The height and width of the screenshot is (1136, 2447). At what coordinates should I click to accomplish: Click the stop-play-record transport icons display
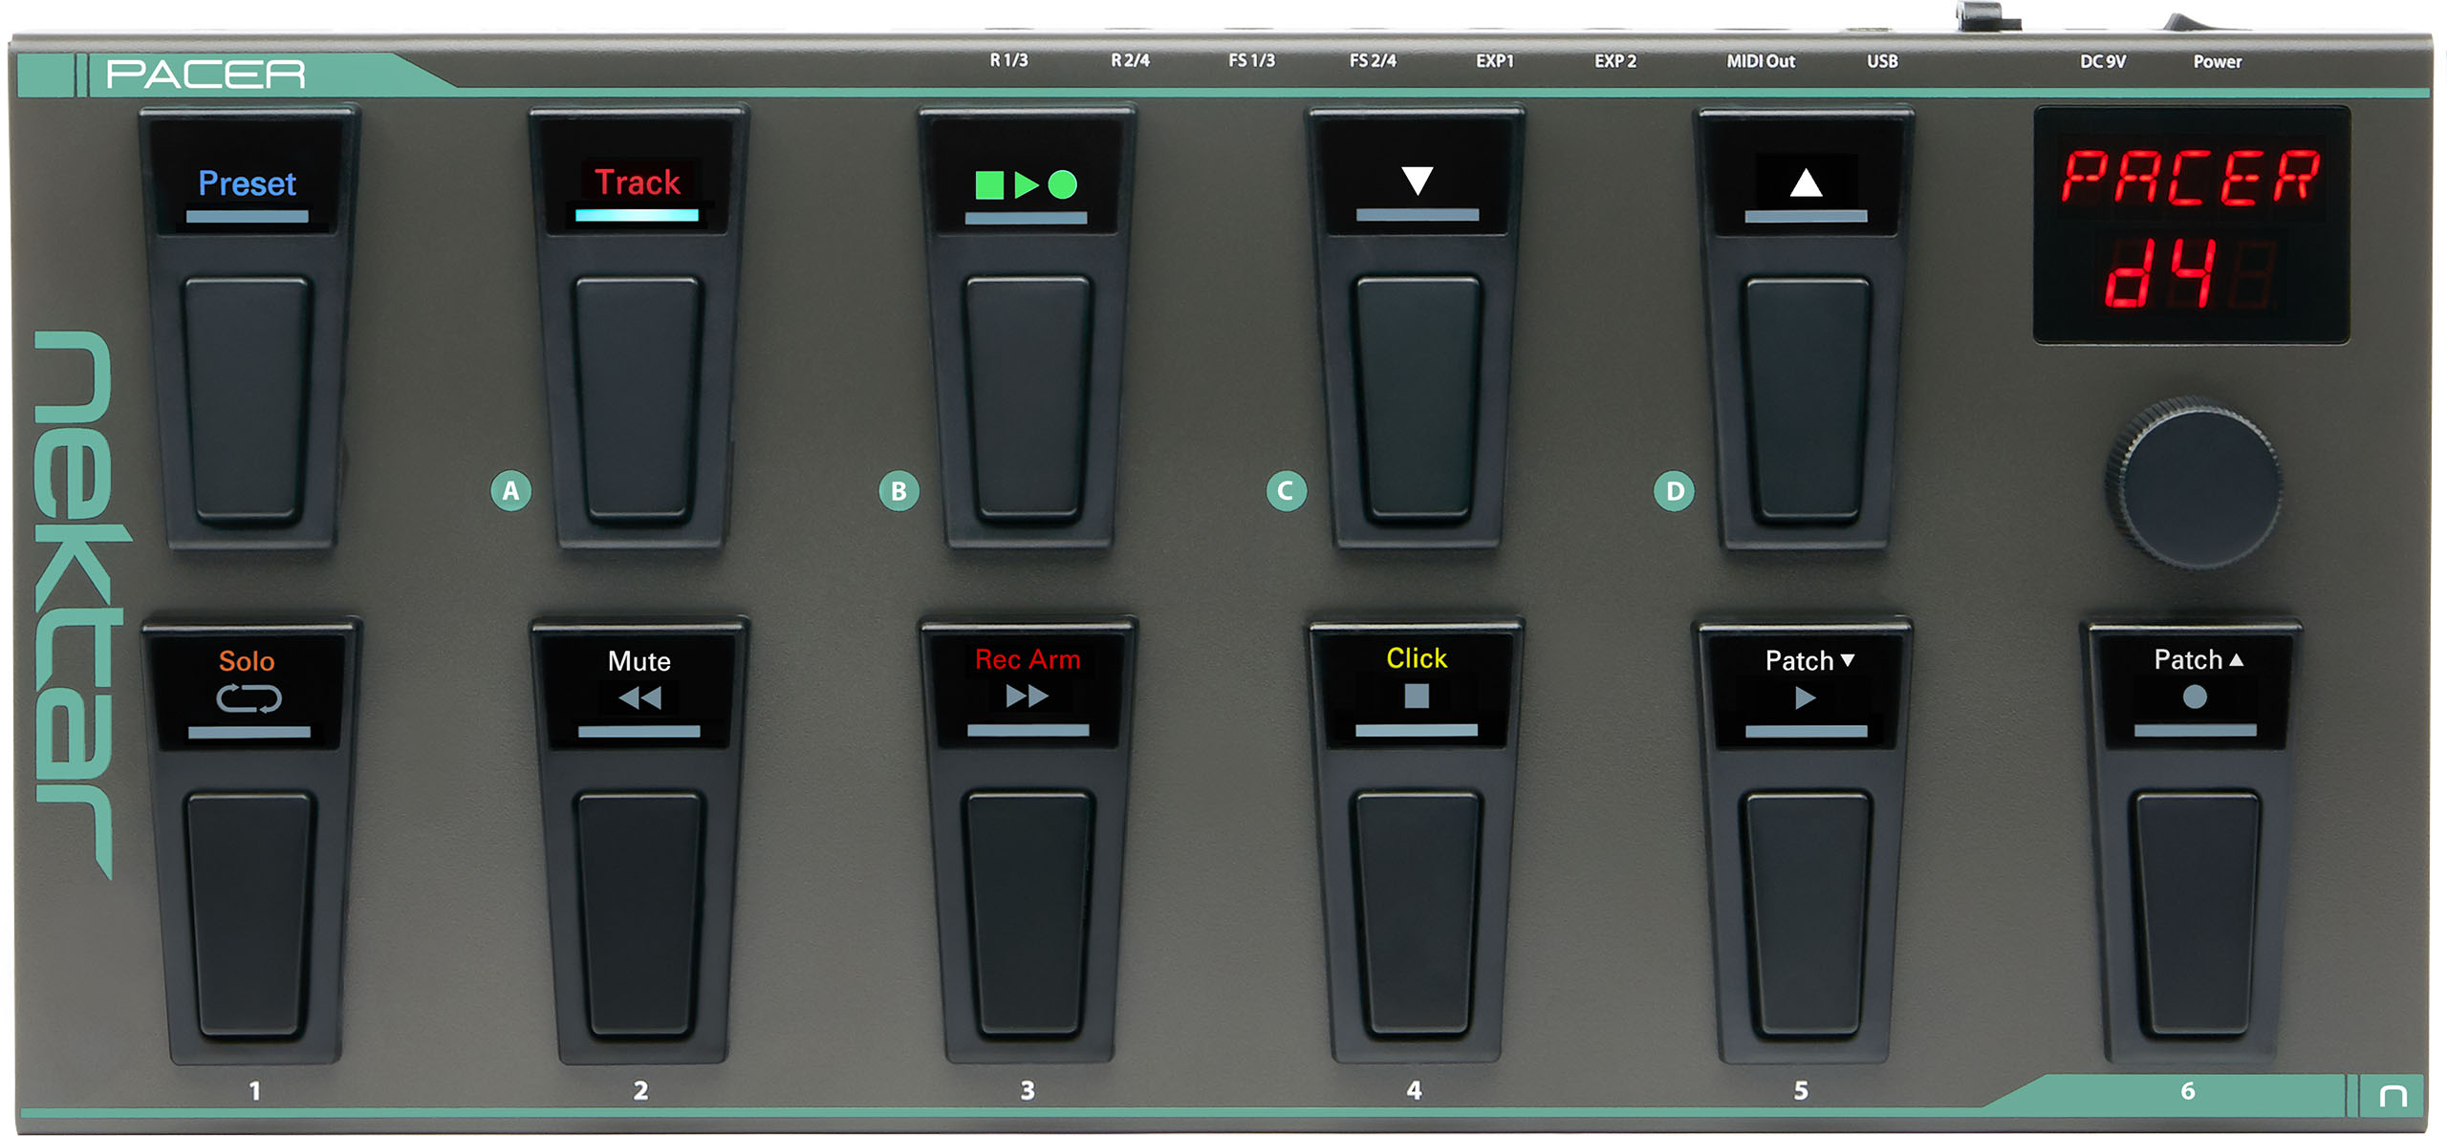(x=1026, y=184)
